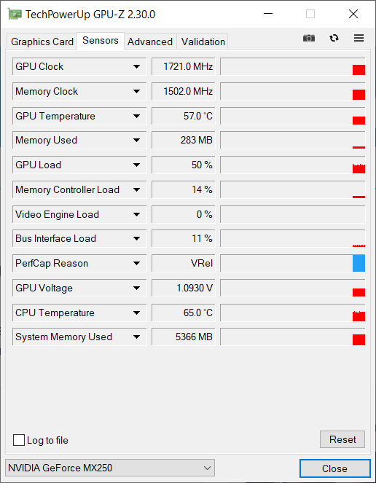This screenshot has height=483, width=376.
Task: Switch to the Advanced tab
Action: [150, 42]
